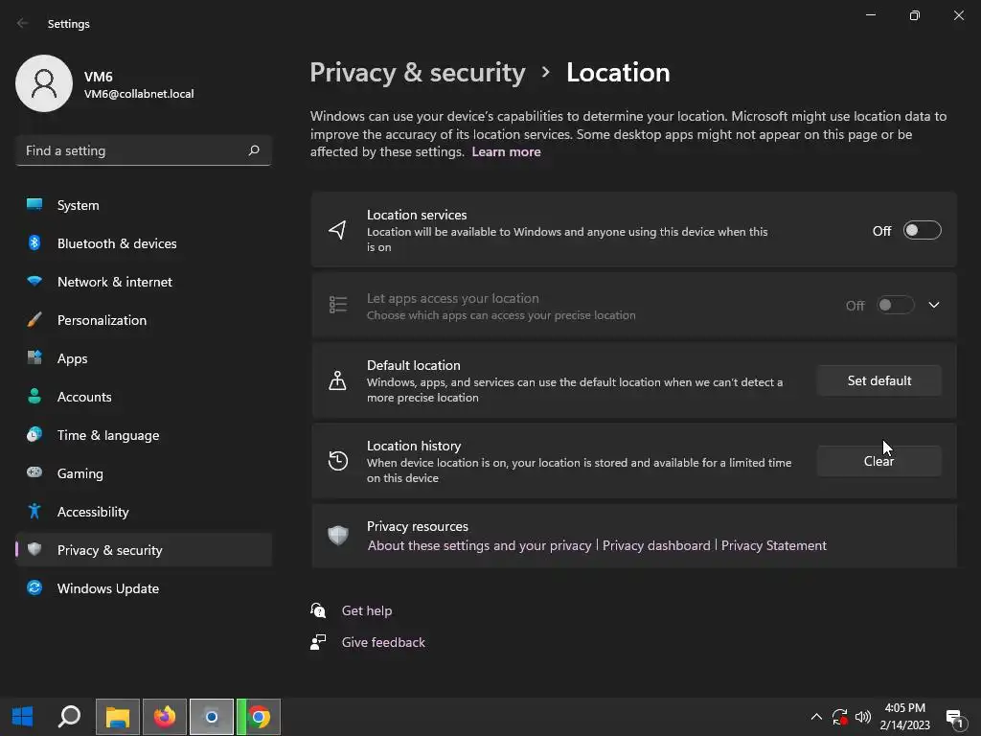The width and height of the screenshot is (981, 736).
Task: Open File Explorer from the taskbar
Action: [117, 717]
